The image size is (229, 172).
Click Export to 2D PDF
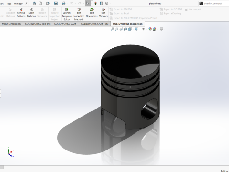pos(121,9)
